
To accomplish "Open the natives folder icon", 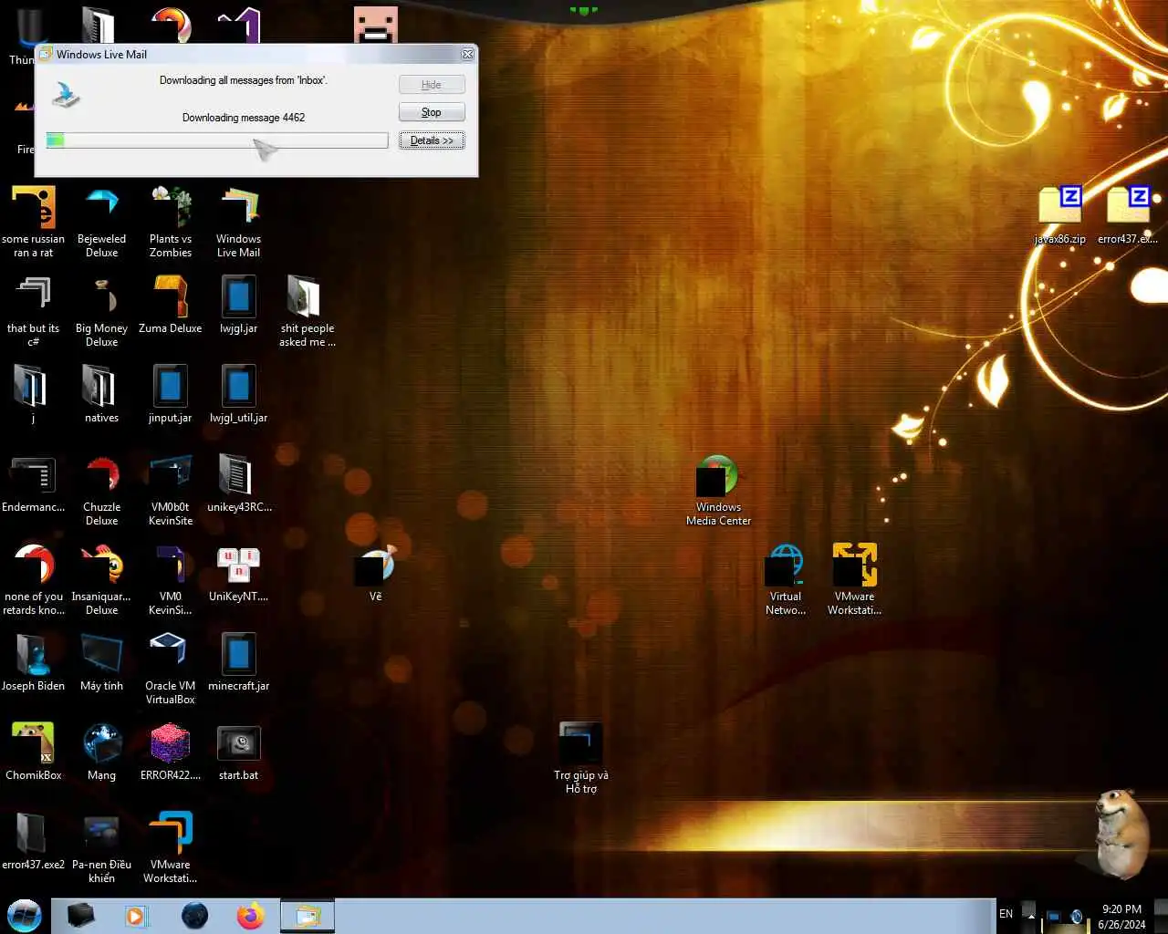I will (x=101, y=394).
